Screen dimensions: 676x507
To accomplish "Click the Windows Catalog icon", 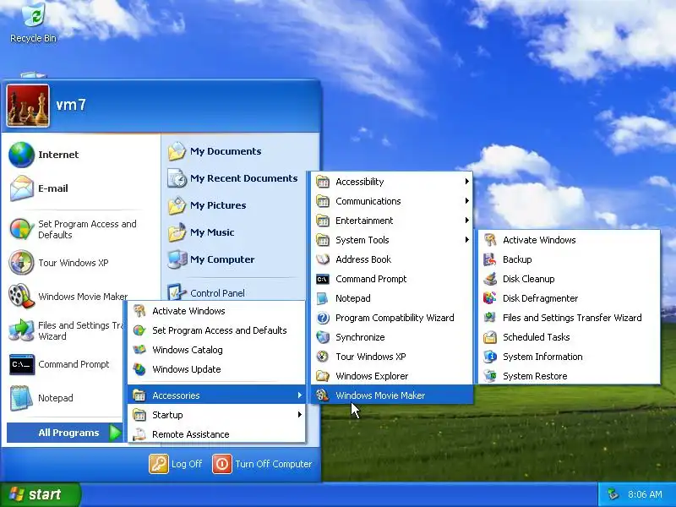I will click(139, 350).
